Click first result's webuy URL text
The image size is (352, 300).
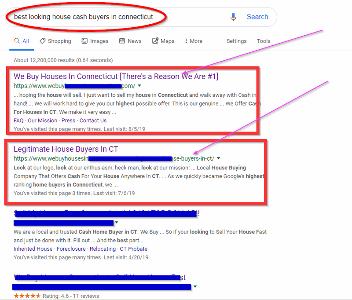pos(74,86)
